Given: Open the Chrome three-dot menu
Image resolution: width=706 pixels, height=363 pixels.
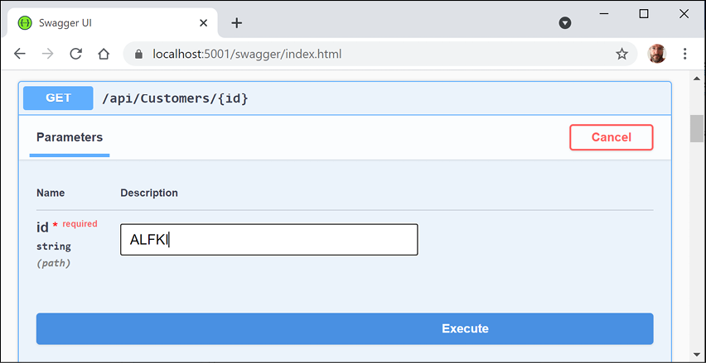Looking at the screenshot, I should pyautogui.click(x=685, y=54).
